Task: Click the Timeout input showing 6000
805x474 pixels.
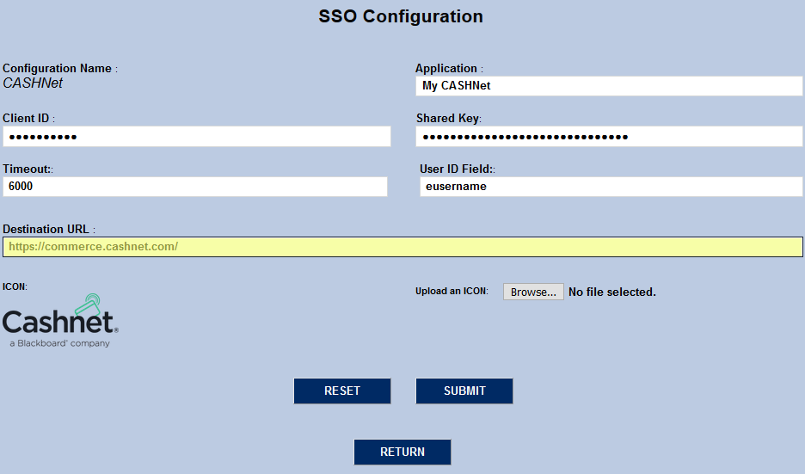Action: (195, 186)
